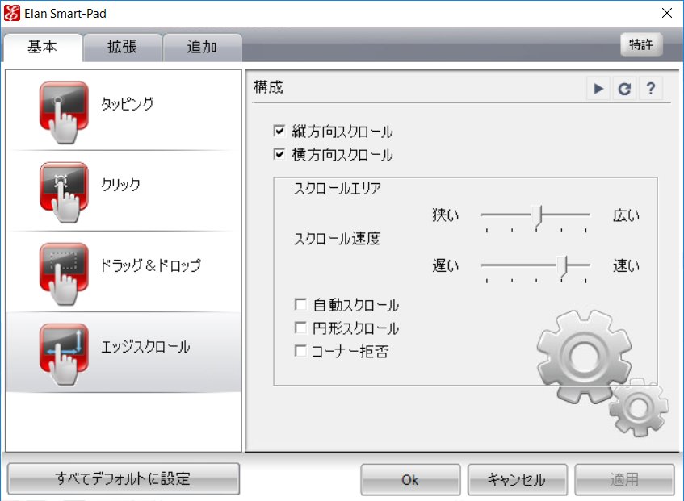Toggle the 横方向スクロール checkbox
Image resolution: width=684 pixels, height=501 pixels.
[279, 154]
